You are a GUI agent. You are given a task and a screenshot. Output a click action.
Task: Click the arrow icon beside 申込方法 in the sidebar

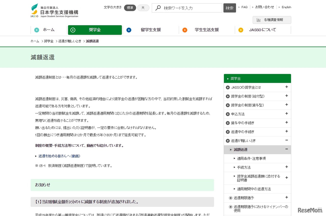point(228,114)
